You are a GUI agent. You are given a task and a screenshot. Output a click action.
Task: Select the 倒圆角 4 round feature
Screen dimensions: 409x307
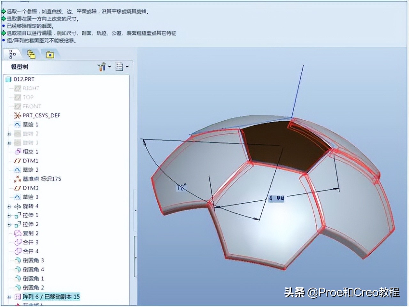[x=33, y=269]
